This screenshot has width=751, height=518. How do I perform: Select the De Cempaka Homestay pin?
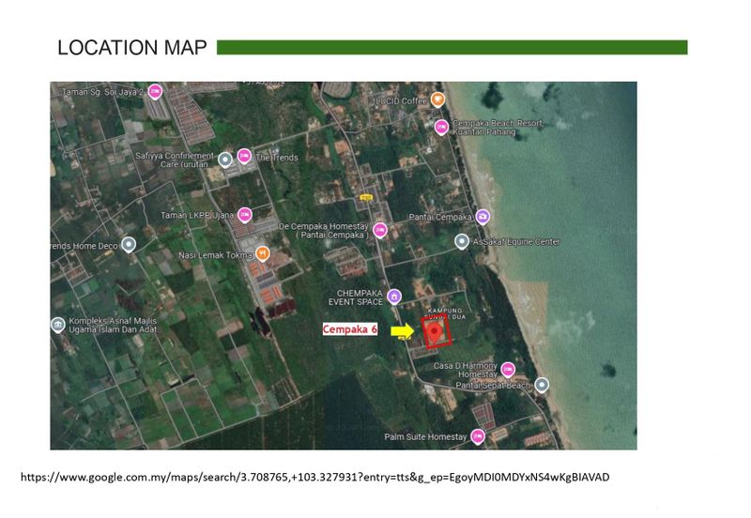click(x=380, y=229)
